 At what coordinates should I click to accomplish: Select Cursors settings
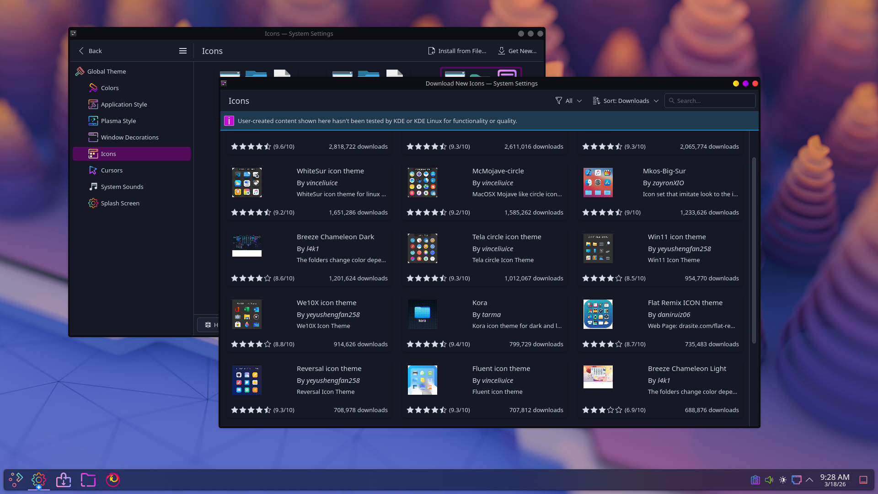(x=111, y=170)
